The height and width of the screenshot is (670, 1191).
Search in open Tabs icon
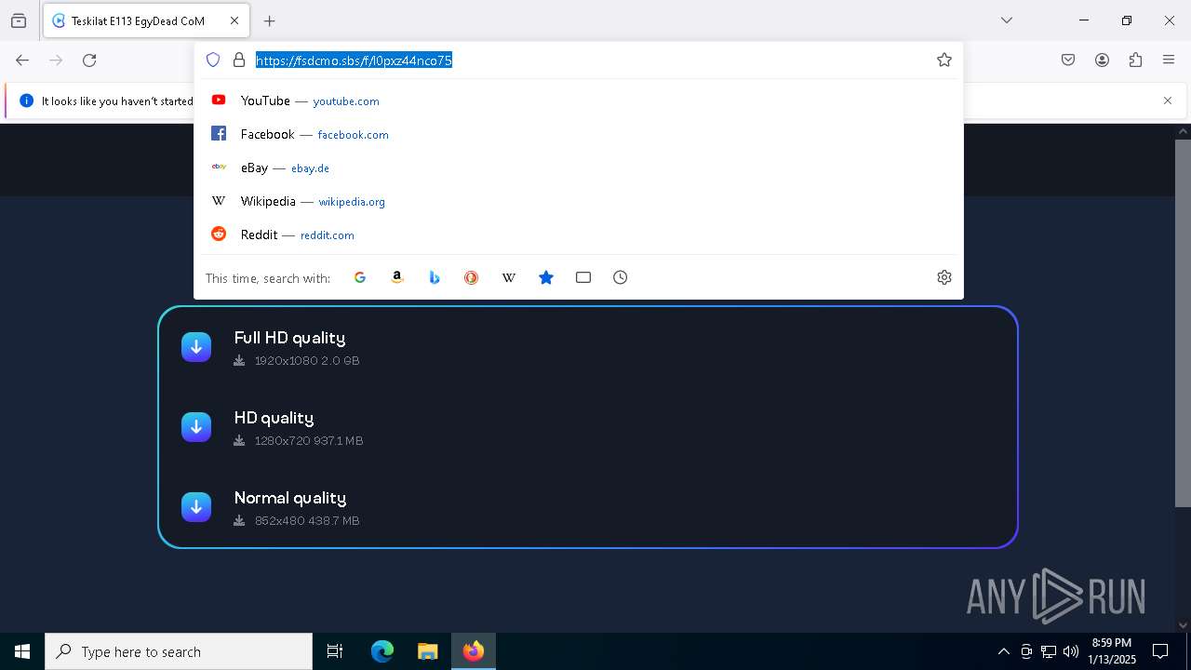point(583,277)
